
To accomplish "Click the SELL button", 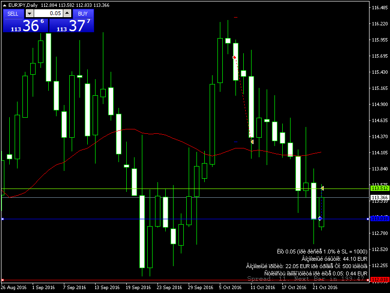I will click(14, 14).
